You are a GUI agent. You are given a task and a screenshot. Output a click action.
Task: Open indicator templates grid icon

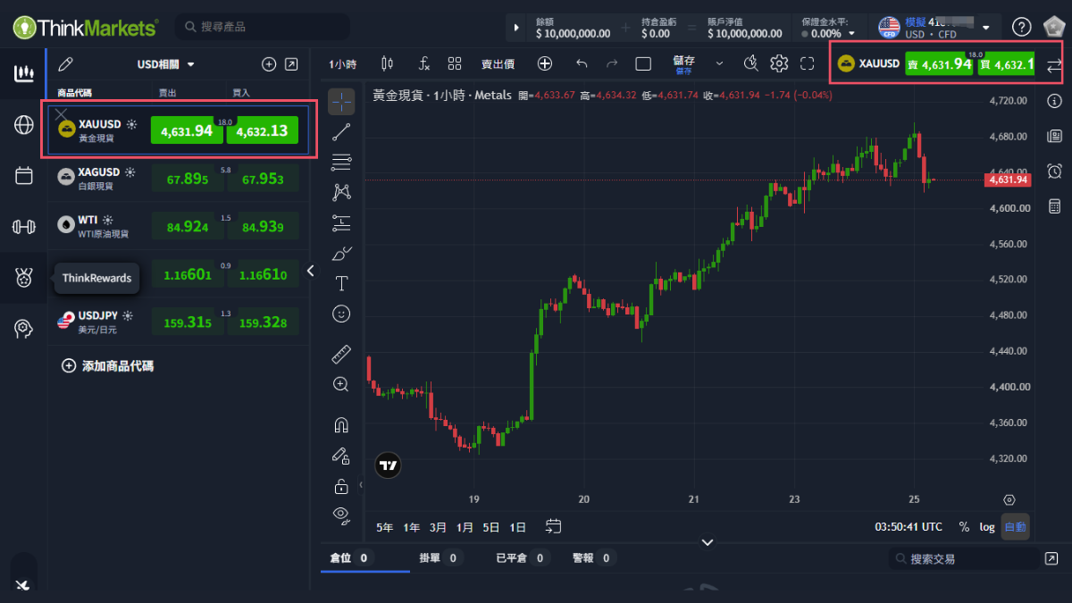[x=455, y=63]
